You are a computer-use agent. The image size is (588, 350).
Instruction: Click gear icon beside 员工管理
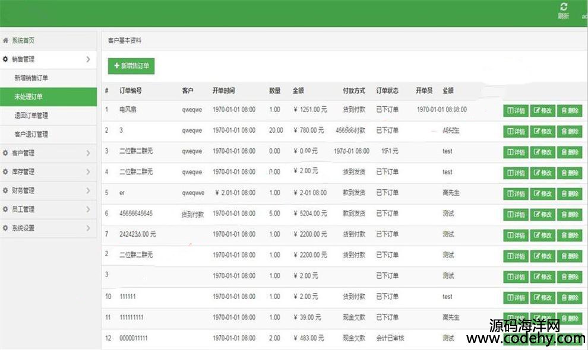coord(6,209)
